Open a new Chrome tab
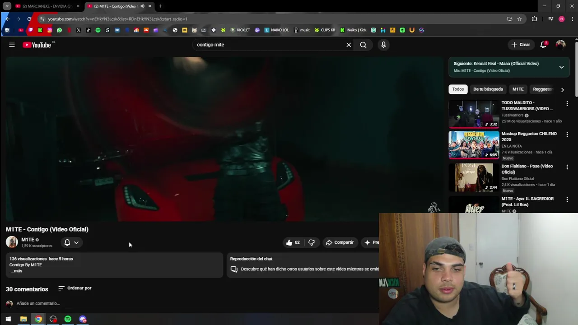 (x=160, y=6)
